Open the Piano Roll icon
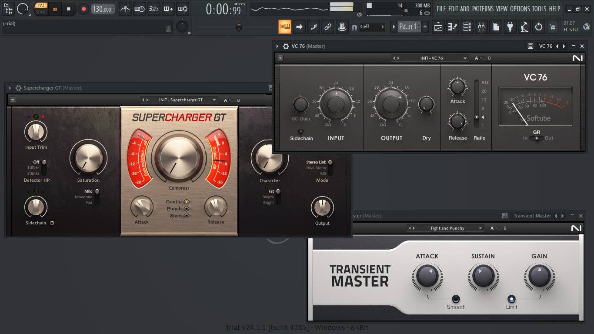The height and width of the screenshot is (334, 594). pos(453,27)
